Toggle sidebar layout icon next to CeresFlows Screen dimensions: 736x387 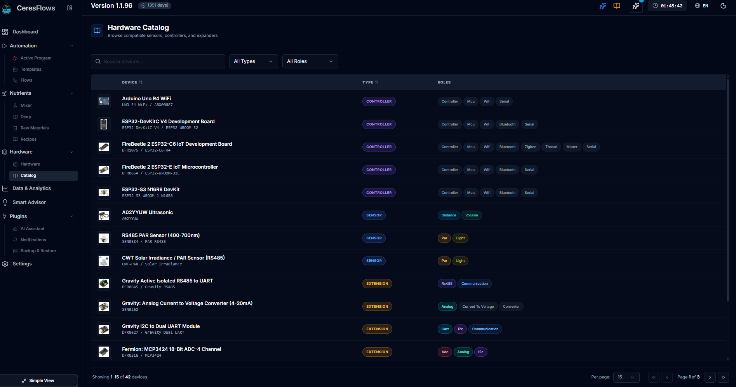click(70, 8)
